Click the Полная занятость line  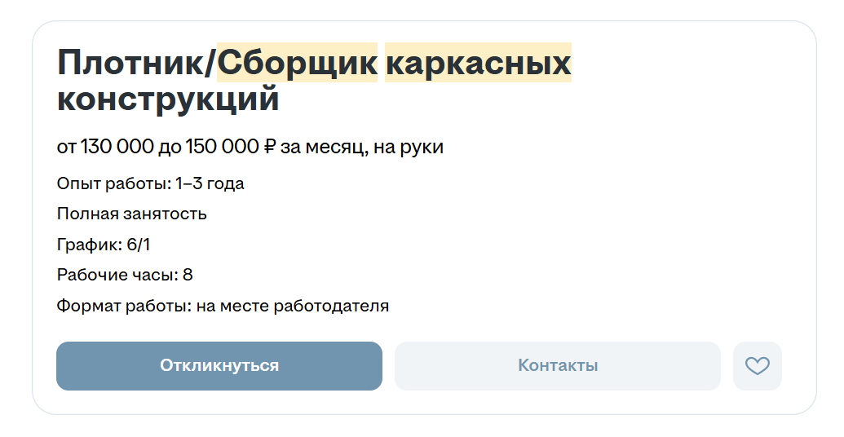point(132,214)
